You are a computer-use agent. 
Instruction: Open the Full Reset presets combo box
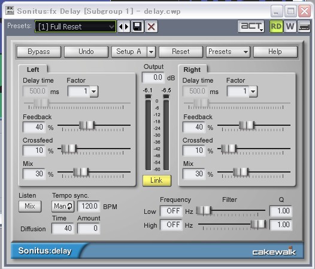75,26
